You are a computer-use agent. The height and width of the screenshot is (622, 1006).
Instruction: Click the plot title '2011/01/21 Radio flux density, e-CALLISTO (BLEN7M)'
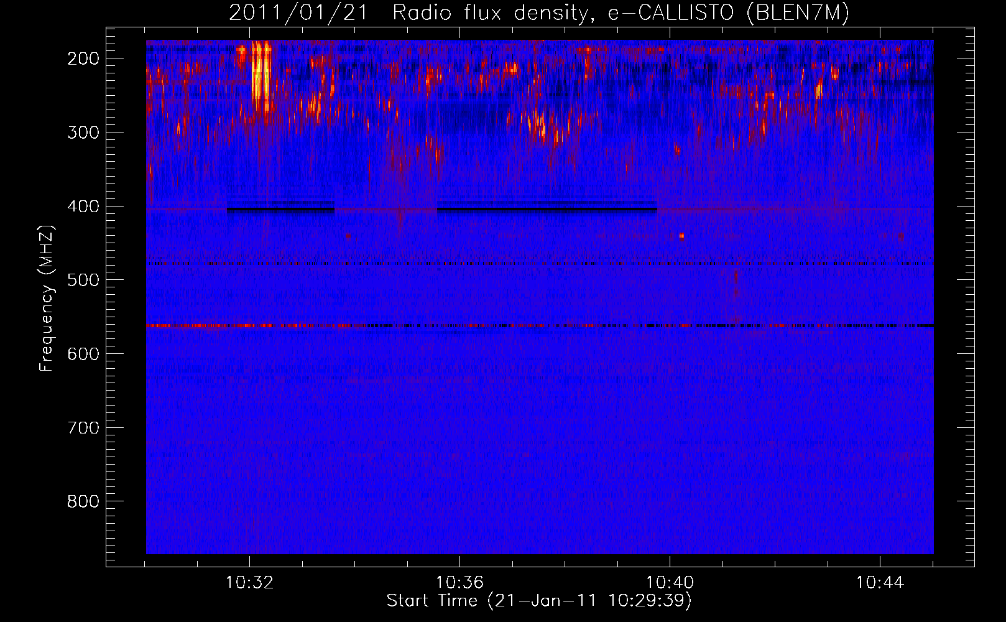click(x=538, y=12)
